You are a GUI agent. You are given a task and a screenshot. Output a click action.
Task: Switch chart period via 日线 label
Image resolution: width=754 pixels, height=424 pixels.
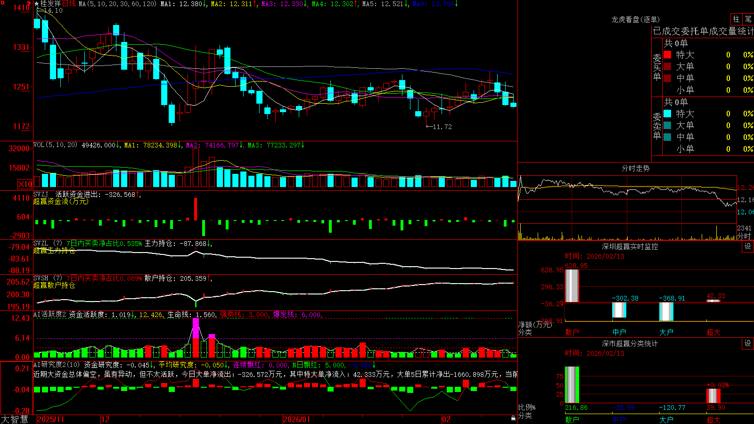pos(69,4)
